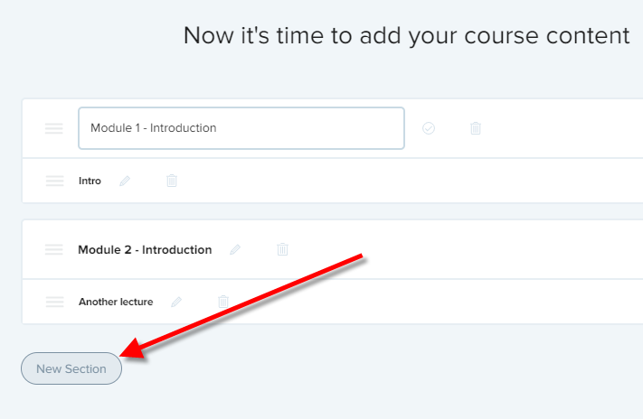Grab the Module 1 section reorder handle
Screen dimensions: 643x419
54,128
